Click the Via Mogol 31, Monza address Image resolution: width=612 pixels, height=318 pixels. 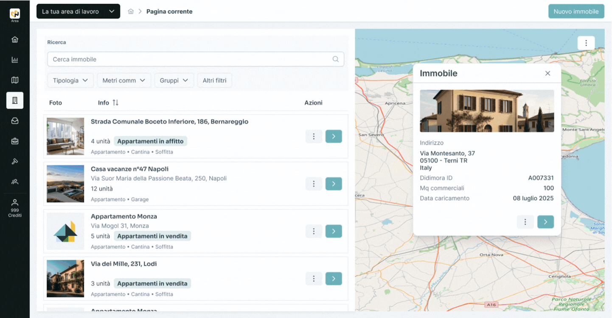pos(120,226)
